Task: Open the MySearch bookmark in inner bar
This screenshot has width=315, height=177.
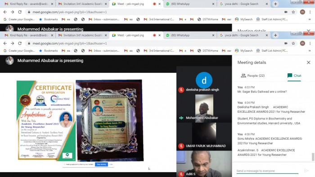Action: (244, 51)
